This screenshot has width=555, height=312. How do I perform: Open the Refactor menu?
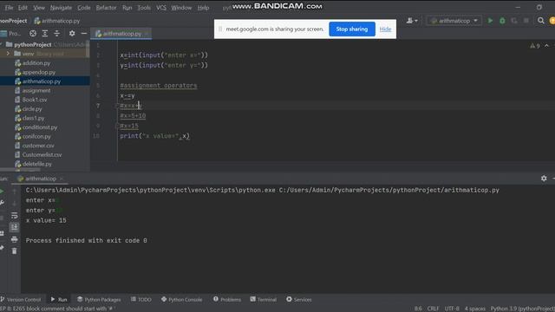click(106, 8)
